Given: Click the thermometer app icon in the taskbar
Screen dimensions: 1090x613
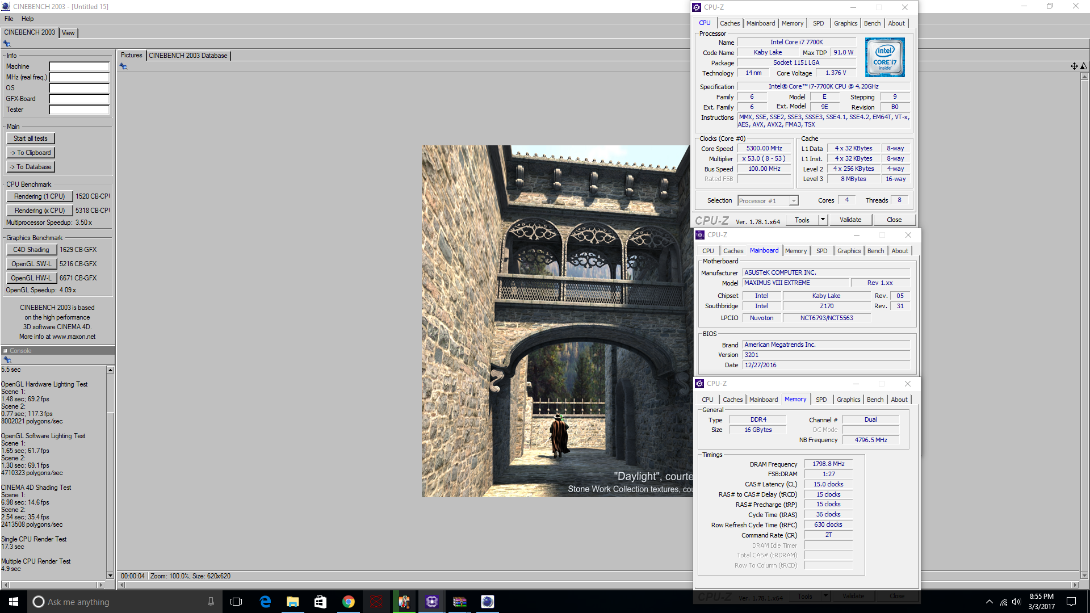Looking at the screenshot, I should click(x=404, y=602).
